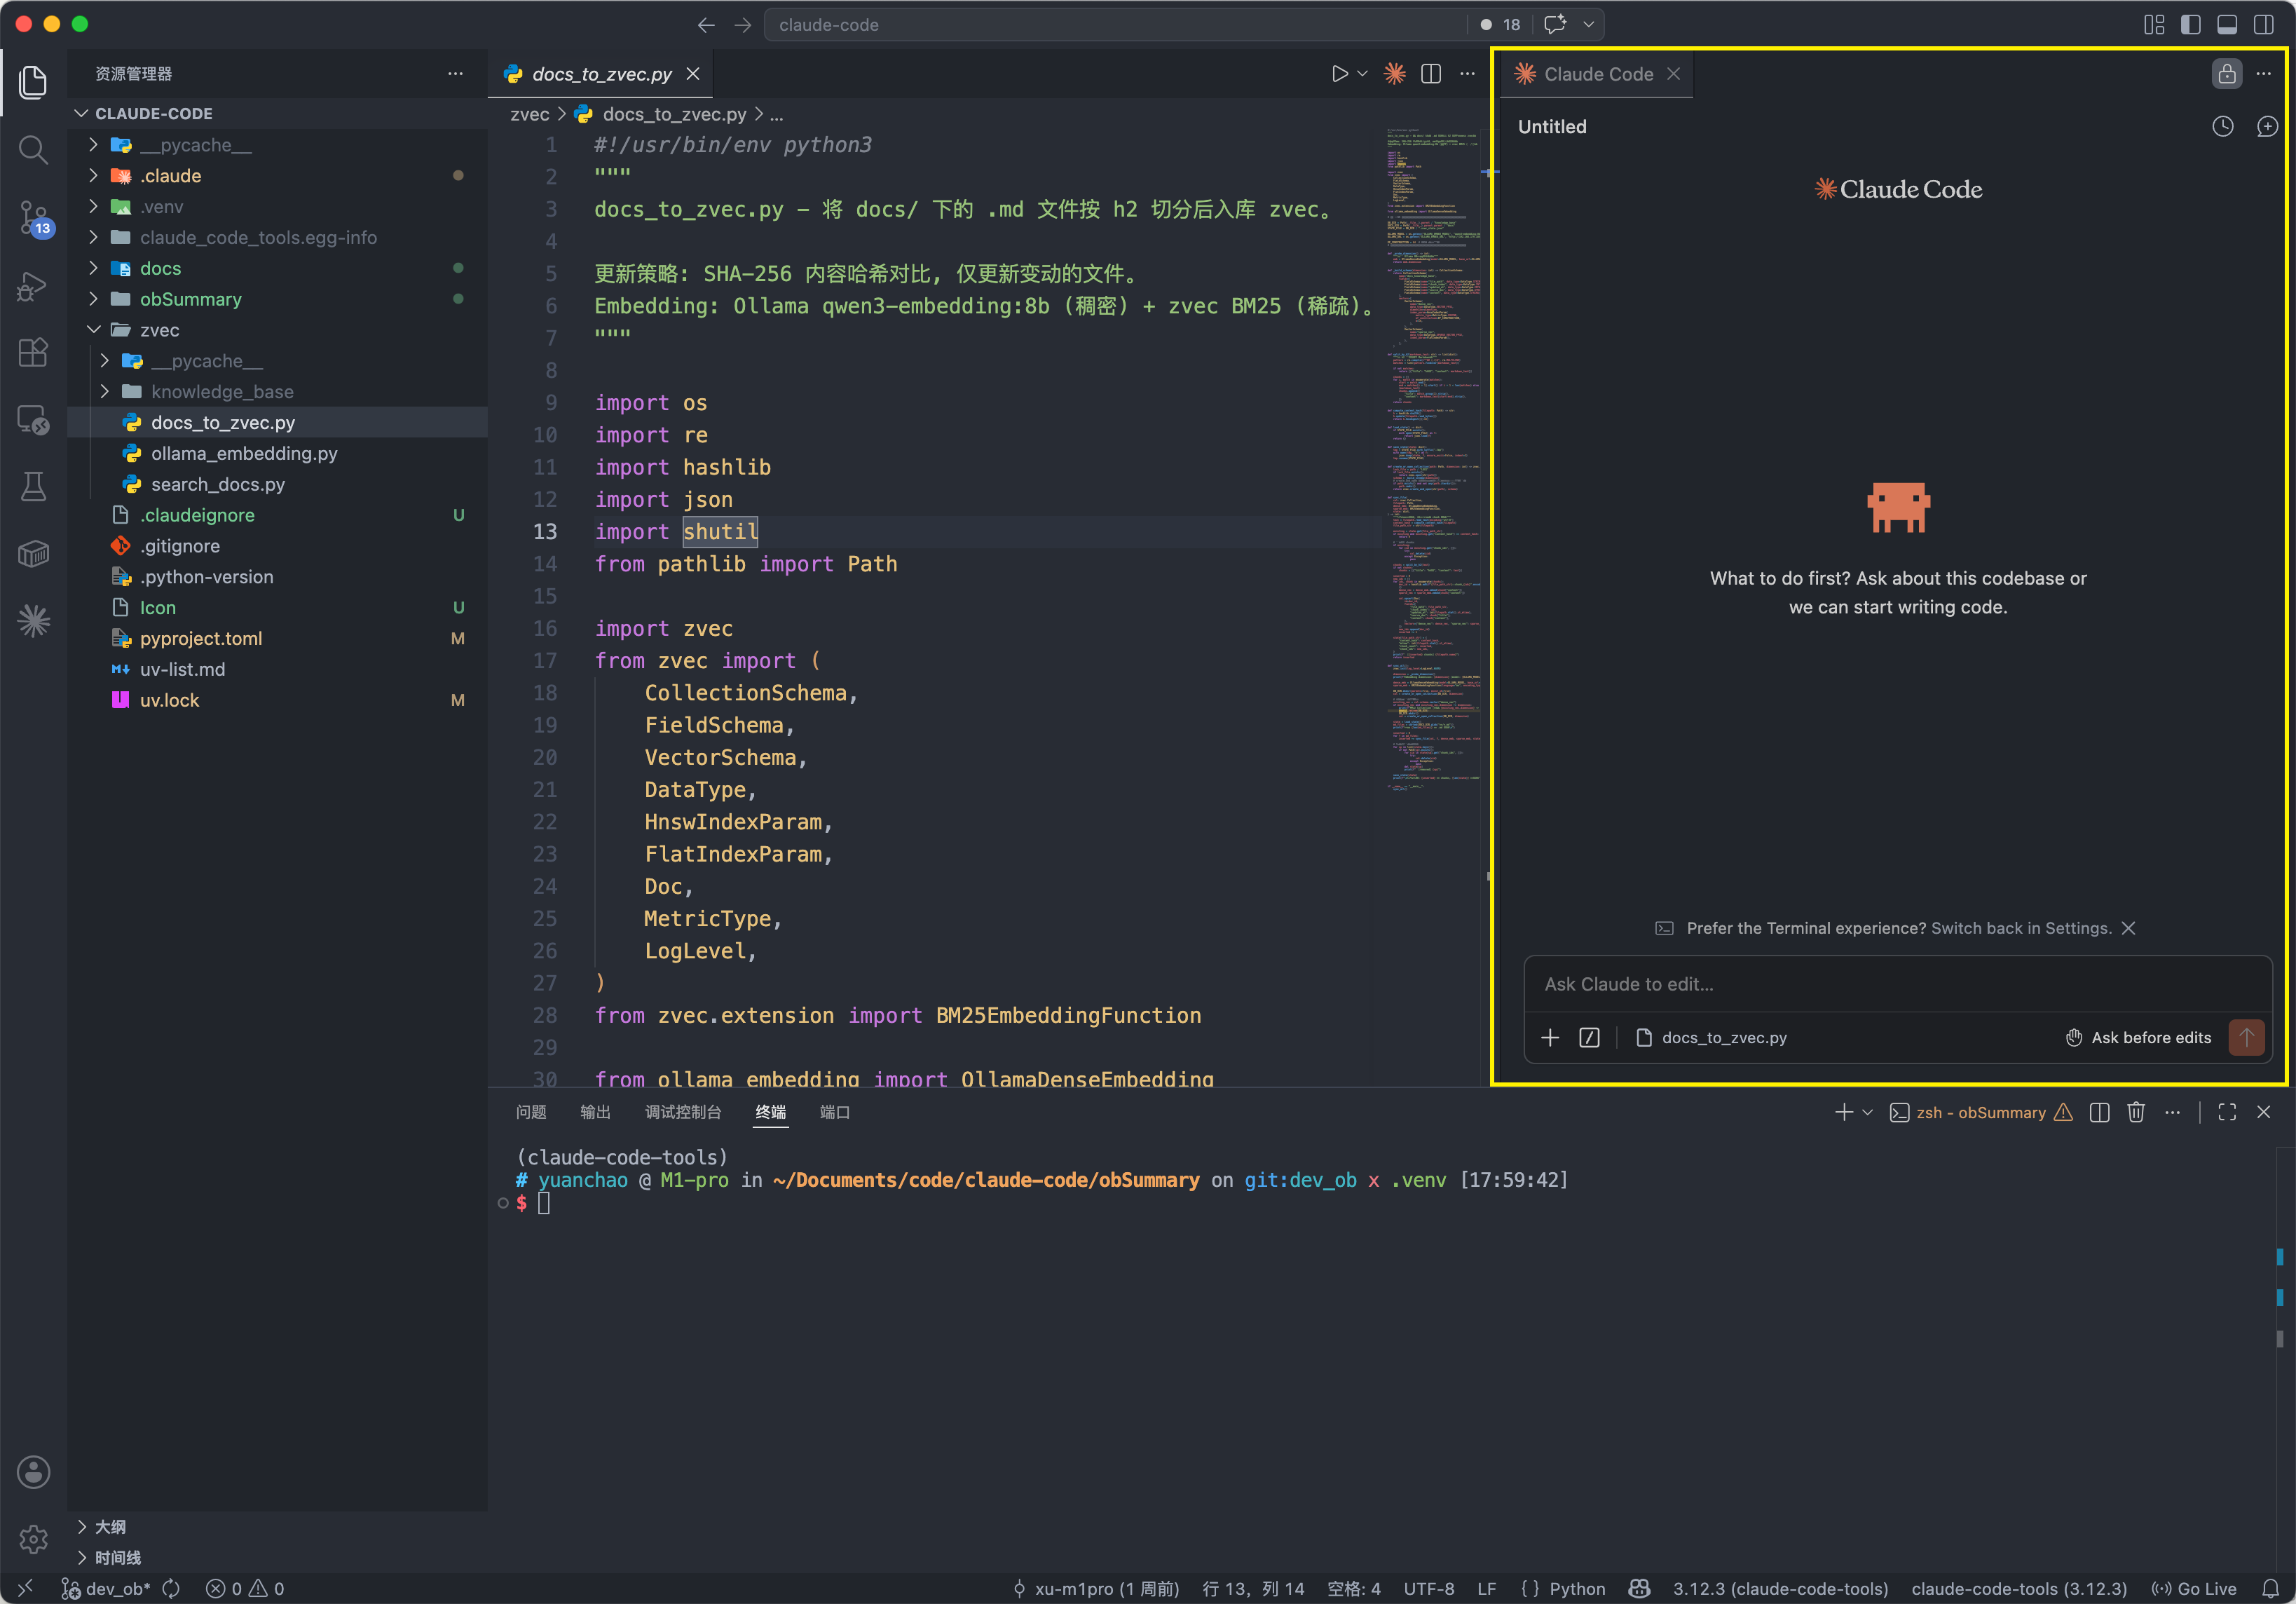
Task: Select the docs_to_zvec.py editor tab
Action: tap(602, 74)
